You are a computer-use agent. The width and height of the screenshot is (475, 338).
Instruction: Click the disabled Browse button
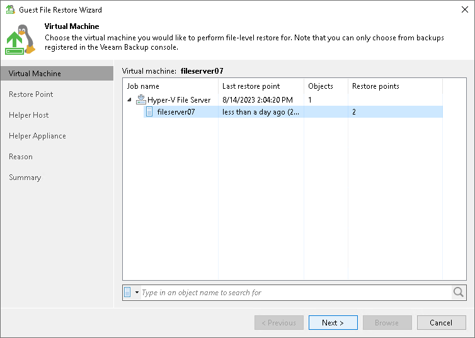point(387,322)
